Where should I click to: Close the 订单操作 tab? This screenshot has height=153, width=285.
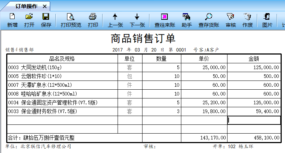click(45, 7)
